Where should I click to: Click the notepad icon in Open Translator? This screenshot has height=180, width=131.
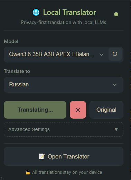pos(42,156)
